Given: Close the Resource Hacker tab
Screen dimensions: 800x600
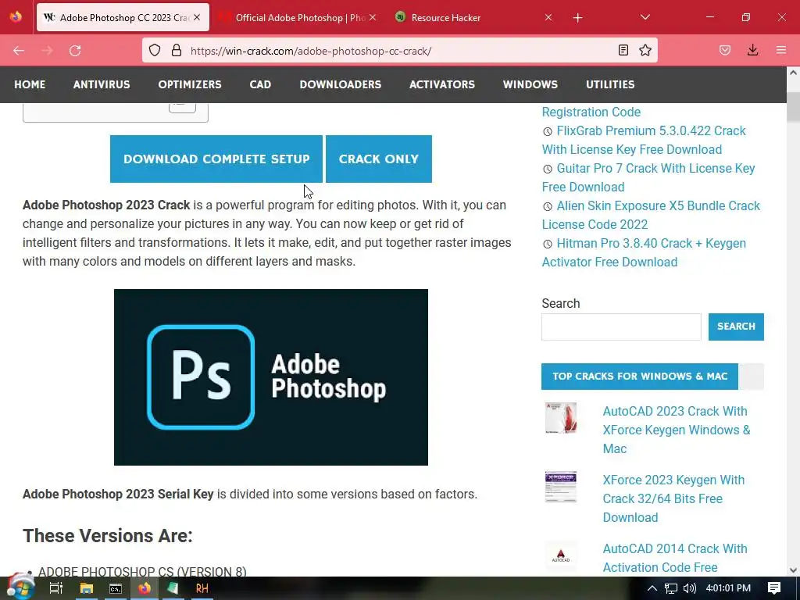Looking at the screenshot, I should (x=548, y=17).
